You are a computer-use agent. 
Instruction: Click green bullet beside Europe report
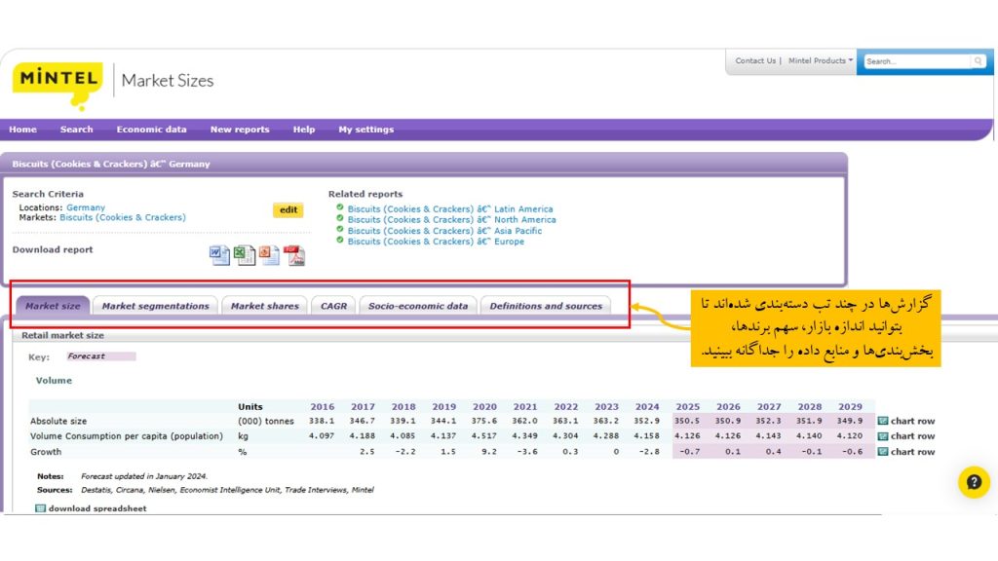pyautogui.click(x=340, y=240)
